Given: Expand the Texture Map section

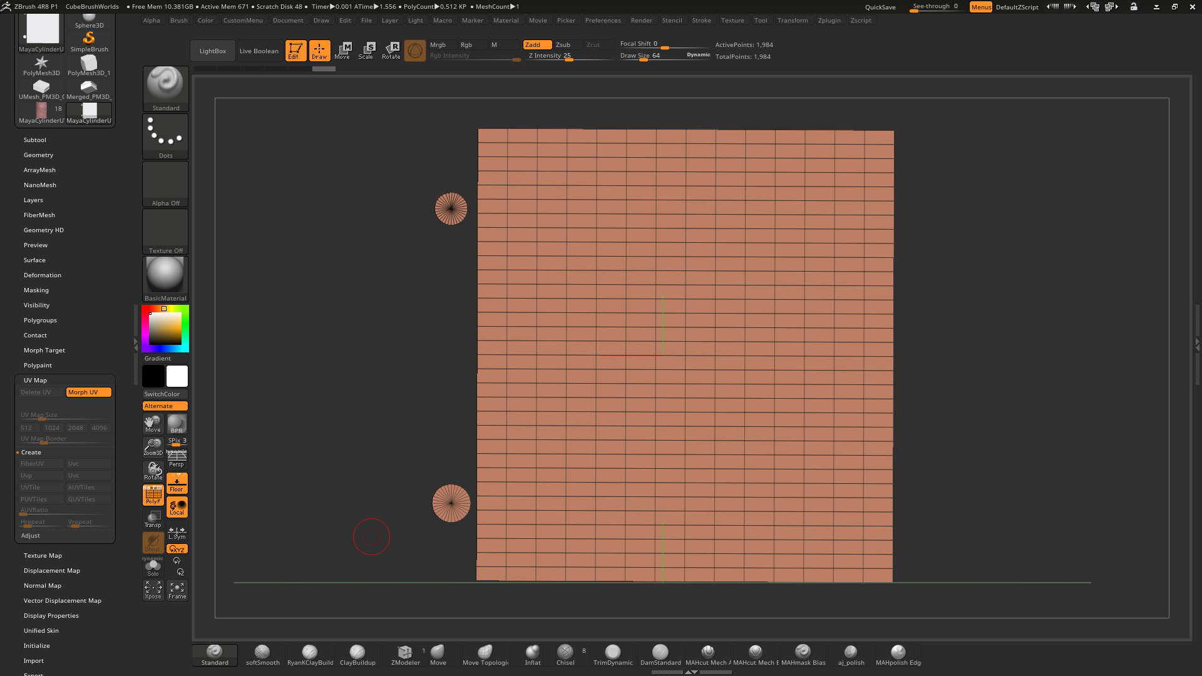Looking at the screenshot, I should (x=43, y=555).
